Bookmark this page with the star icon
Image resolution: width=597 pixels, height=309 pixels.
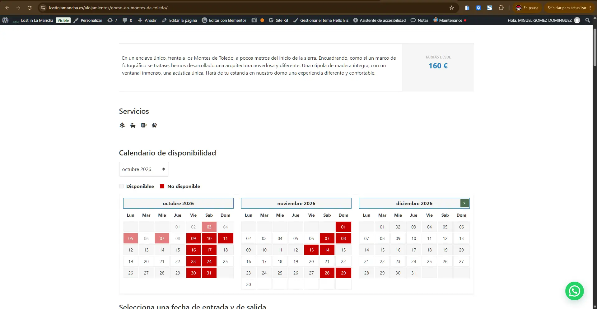[x=452, y=8]
